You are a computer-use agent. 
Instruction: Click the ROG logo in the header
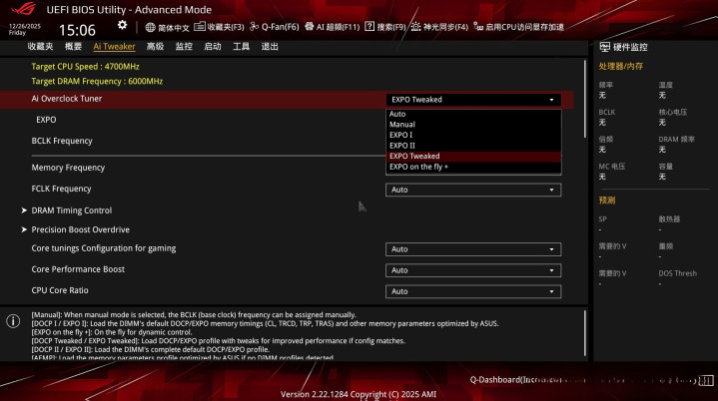(24, 9)
